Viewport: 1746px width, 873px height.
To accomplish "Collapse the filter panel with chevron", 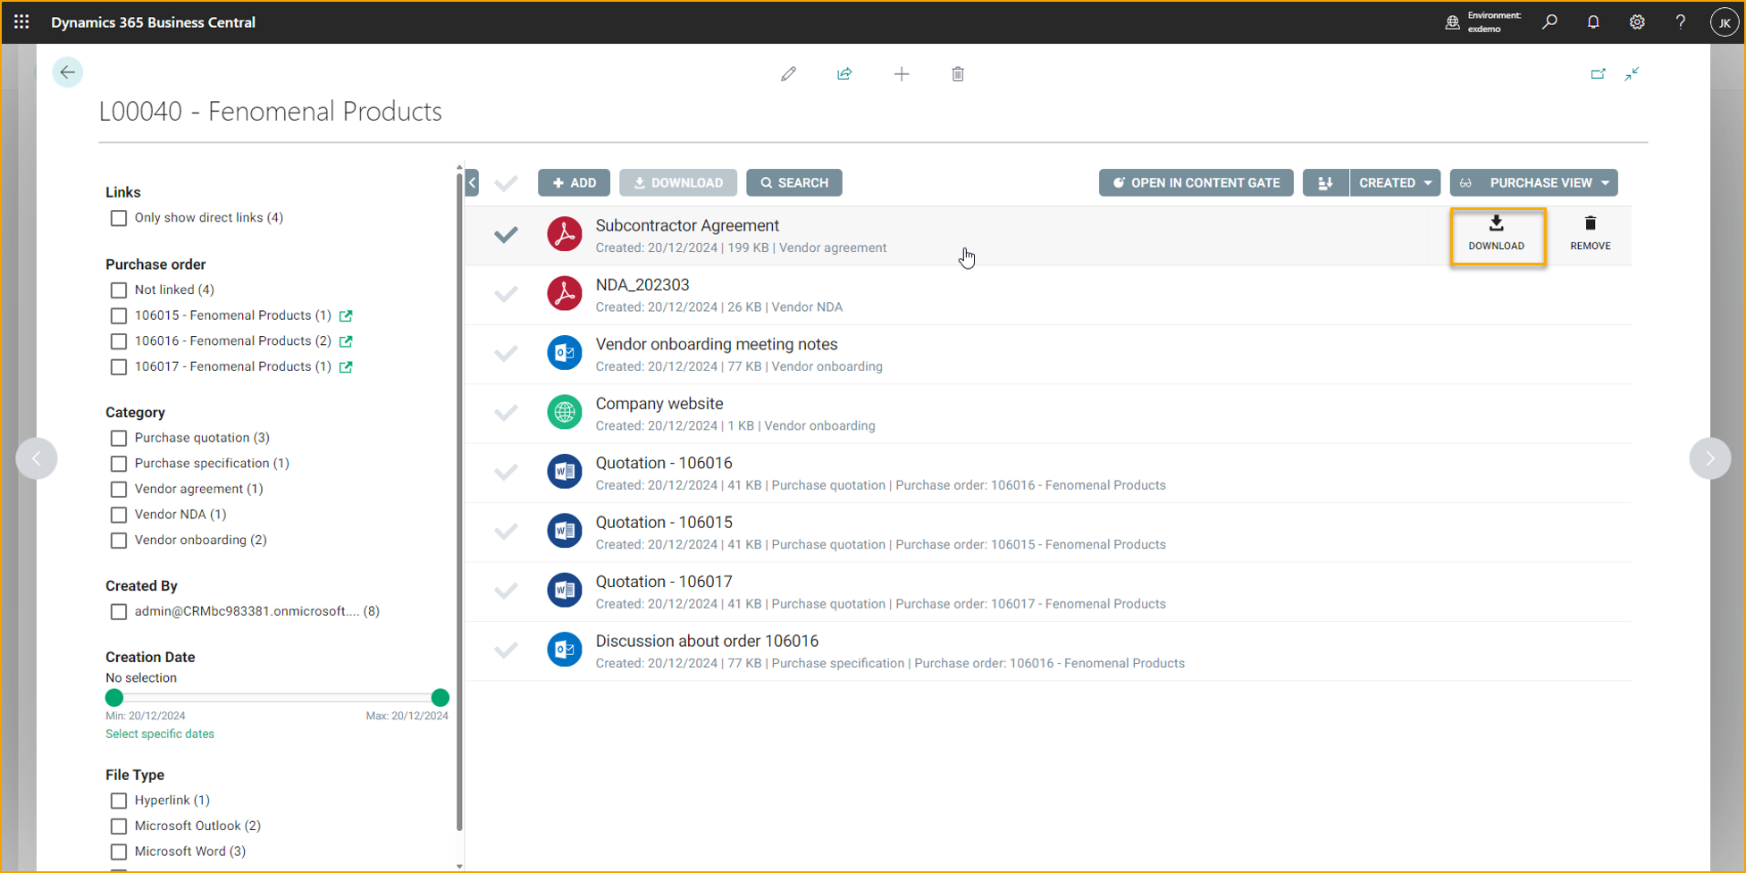I will [472, 183].
